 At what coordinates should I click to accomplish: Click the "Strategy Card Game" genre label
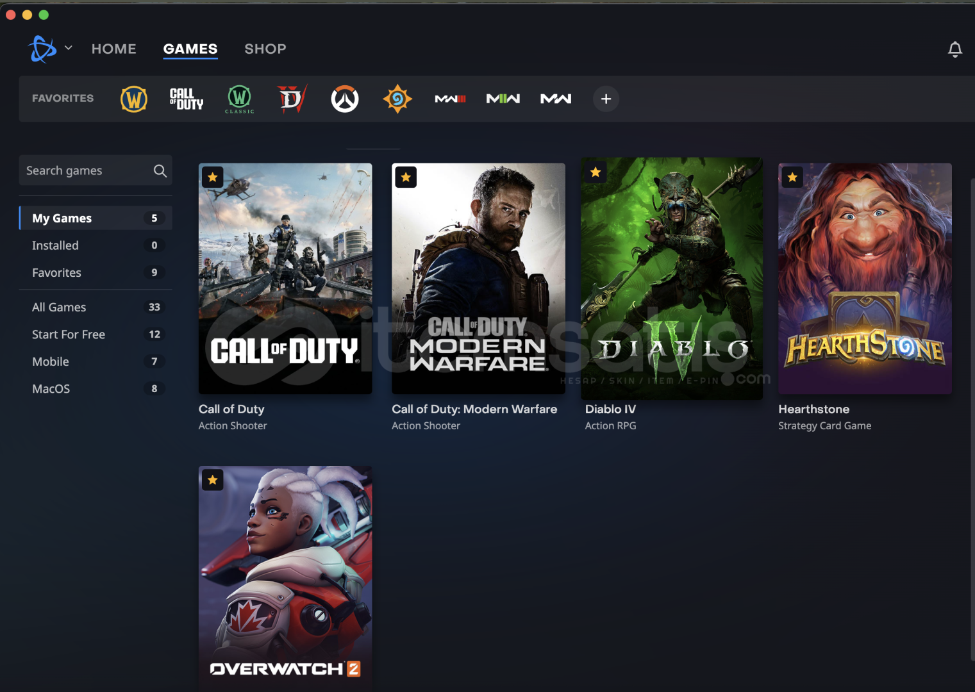coord(825,425)
